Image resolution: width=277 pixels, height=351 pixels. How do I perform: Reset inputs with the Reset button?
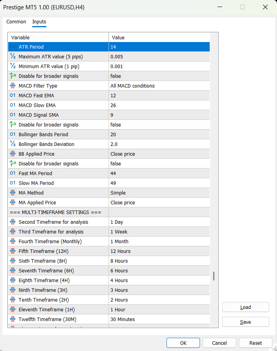256,343
